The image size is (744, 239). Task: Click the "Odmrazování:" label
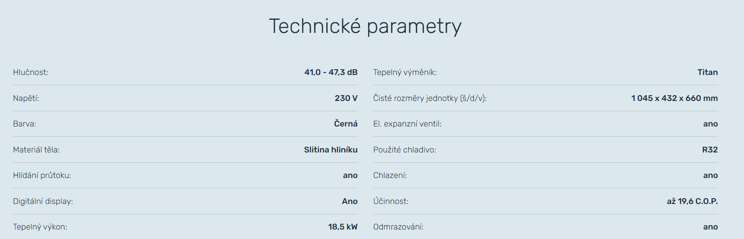[398, 227]
